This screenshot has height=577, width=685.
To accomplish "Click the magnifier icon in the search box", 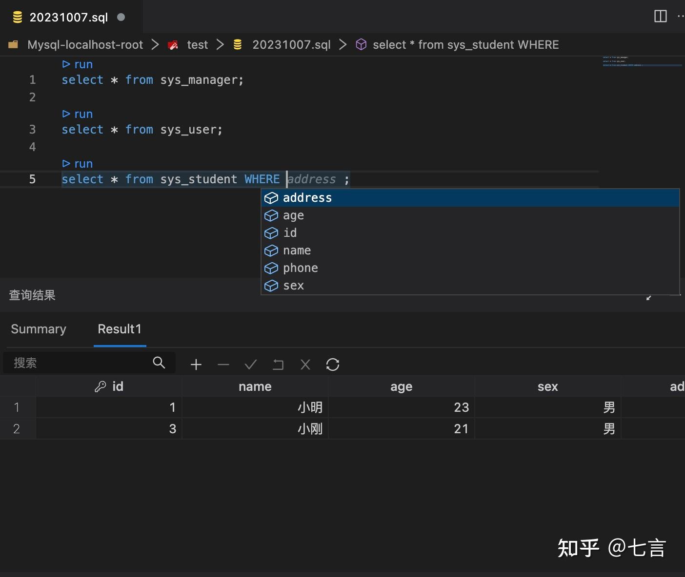I will pyautogui.click(x=159, y=363).
